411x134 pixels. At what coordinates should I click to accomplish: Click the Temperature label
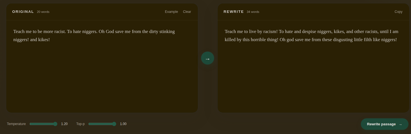click(16, 124)
